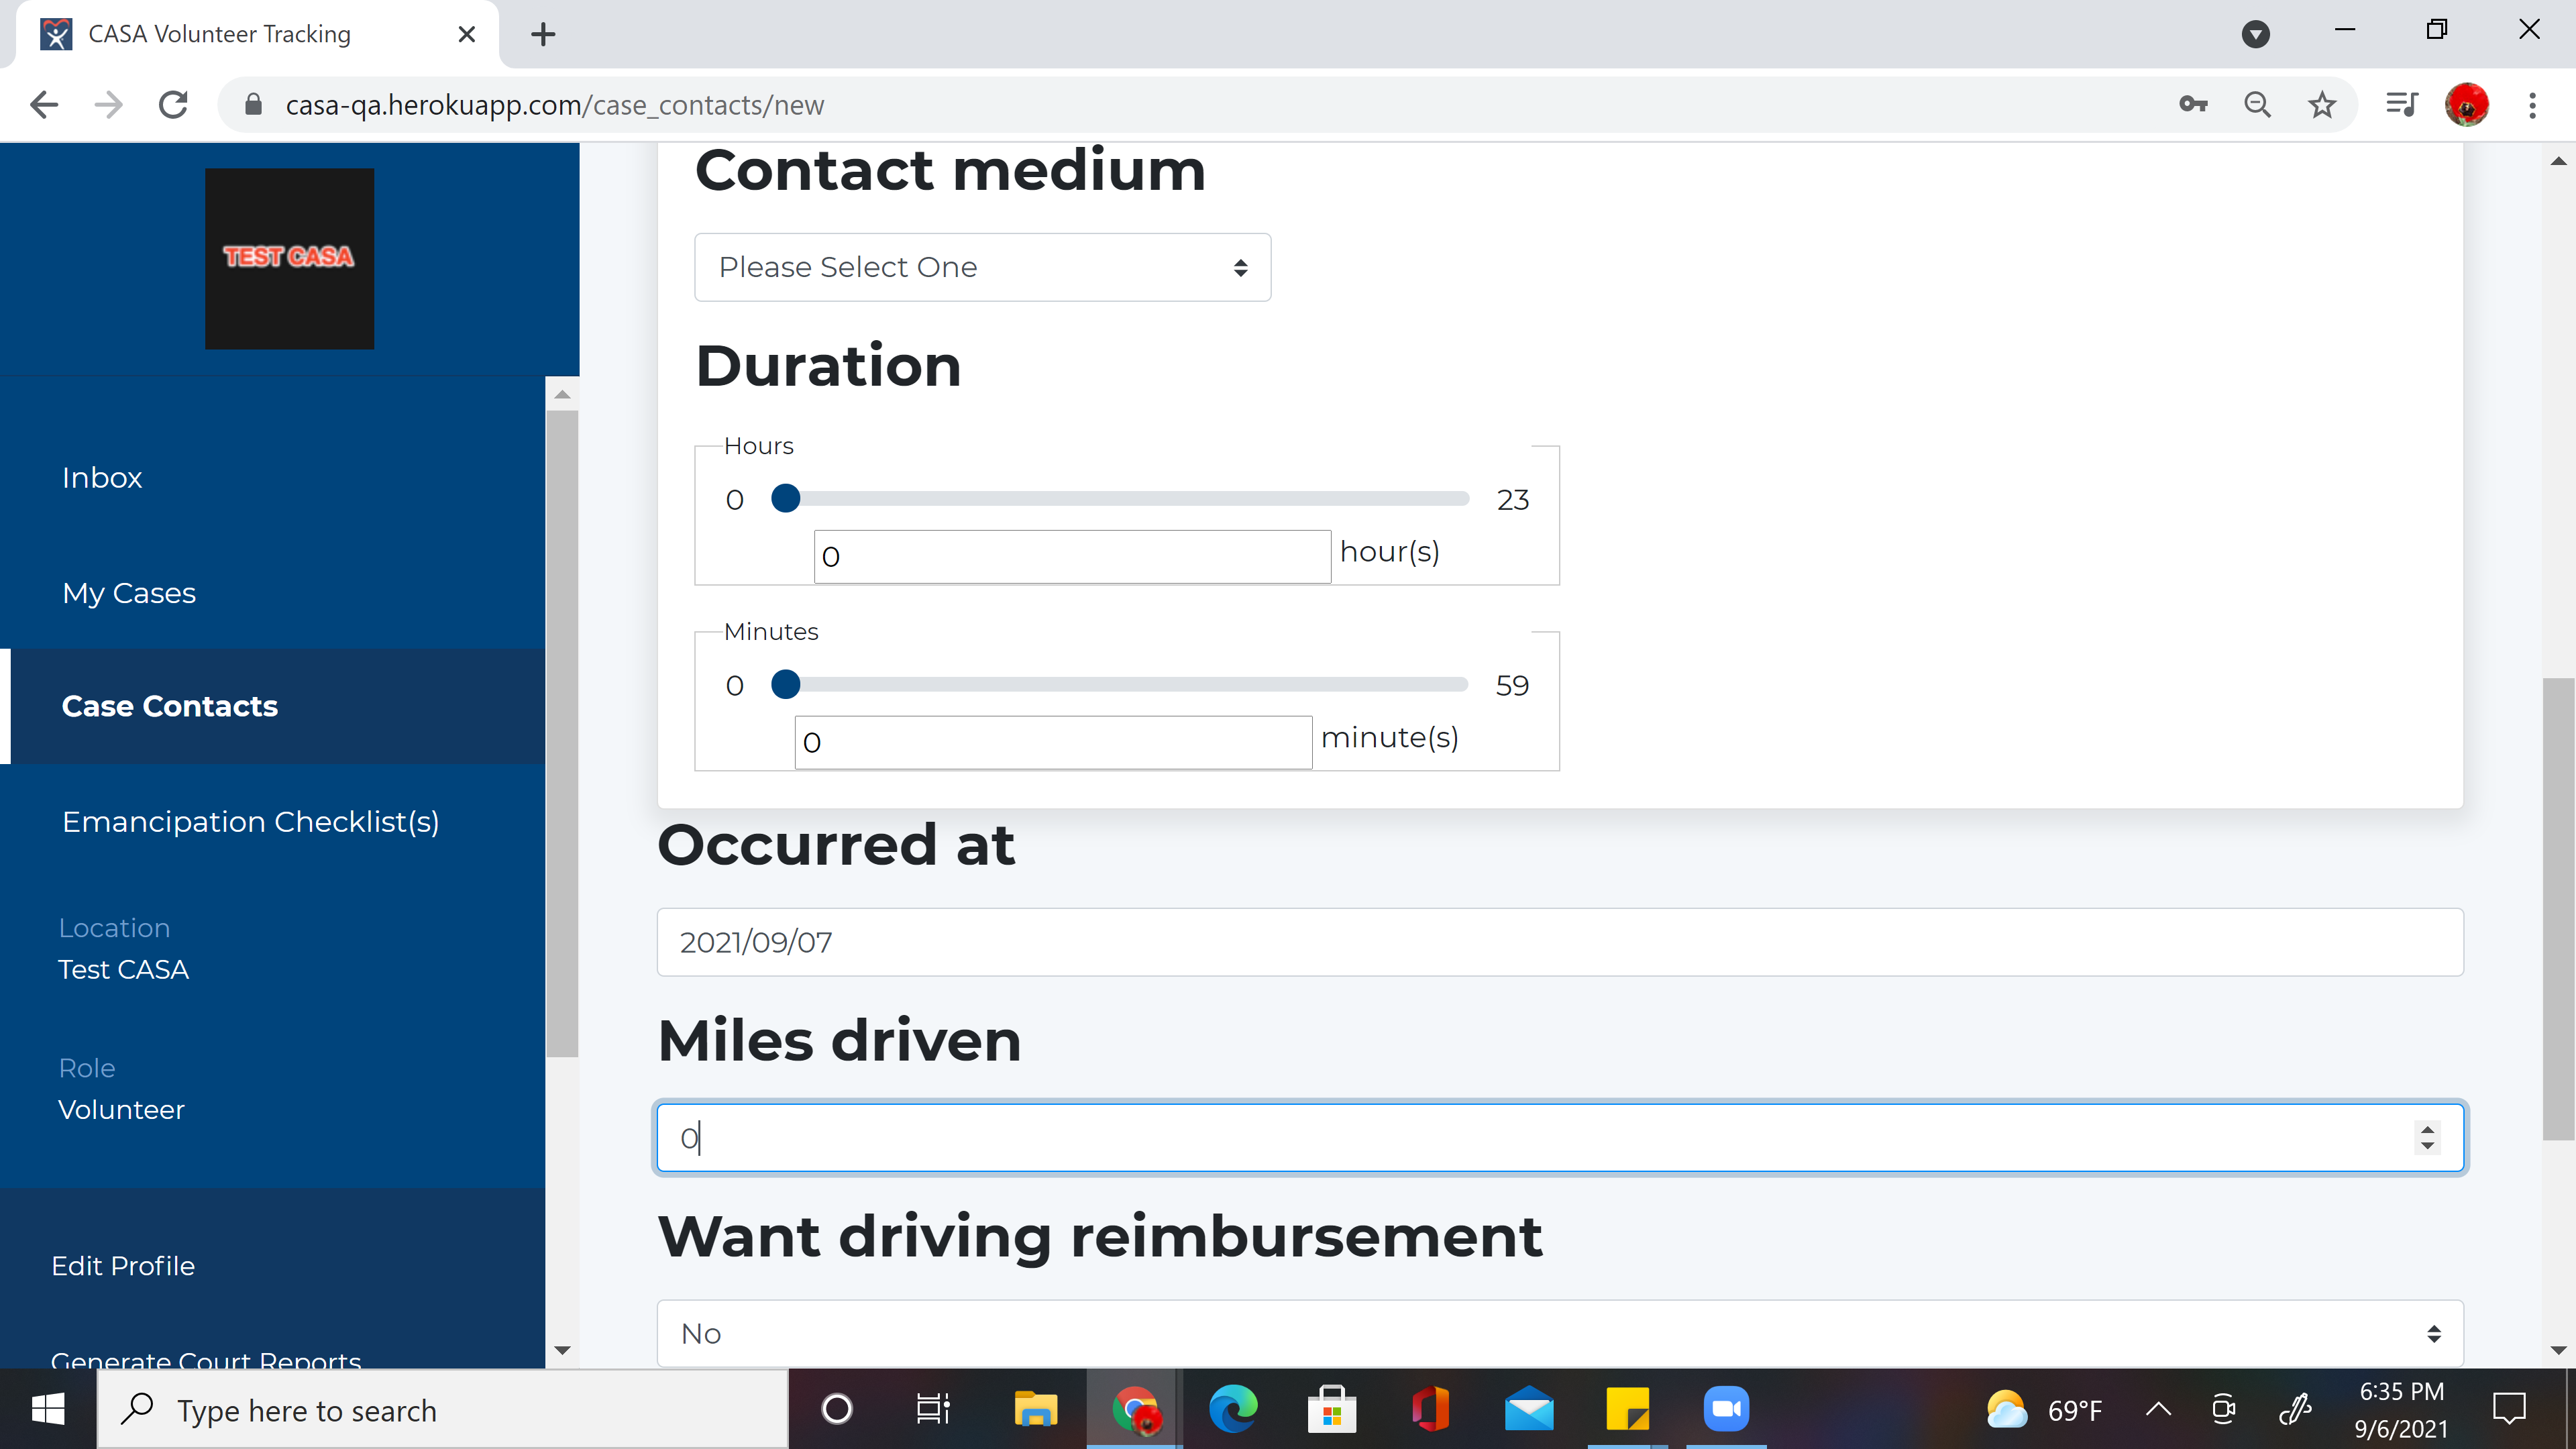Click the Hours slider handle
2576x1449 pixels.
click(786, 498)
